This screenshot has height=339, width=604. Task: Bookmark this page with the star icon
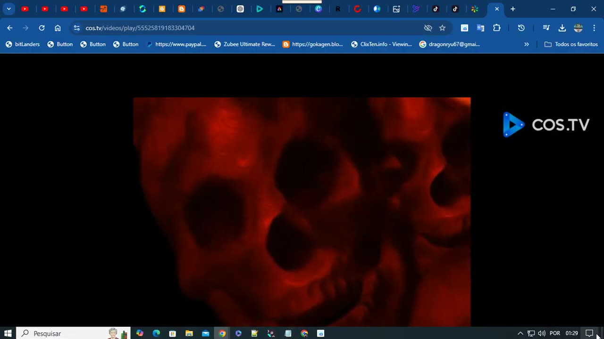click(442, 28)
